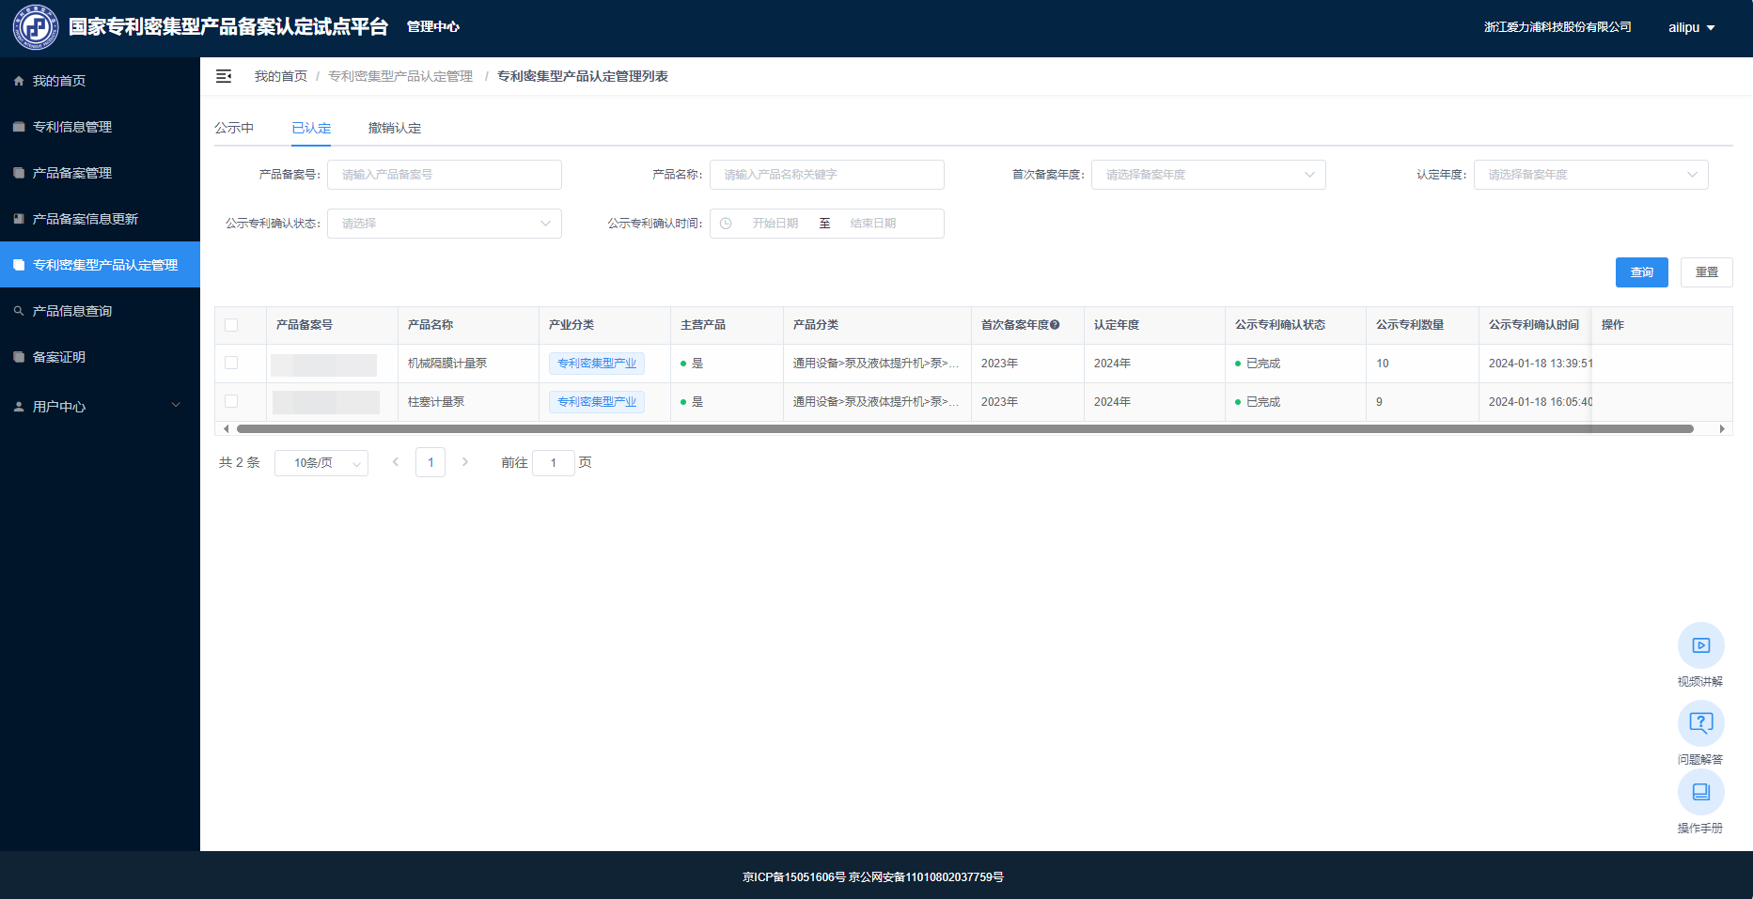Viewport: 1753px width, 899px height.
Task: Click the icon beside 产品备案信息更新
Action: point(19,219)
